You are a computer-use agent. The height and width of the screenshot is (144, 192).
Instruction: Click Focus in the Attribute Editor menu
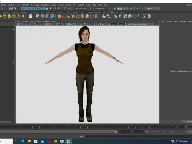tap(175, 22)
